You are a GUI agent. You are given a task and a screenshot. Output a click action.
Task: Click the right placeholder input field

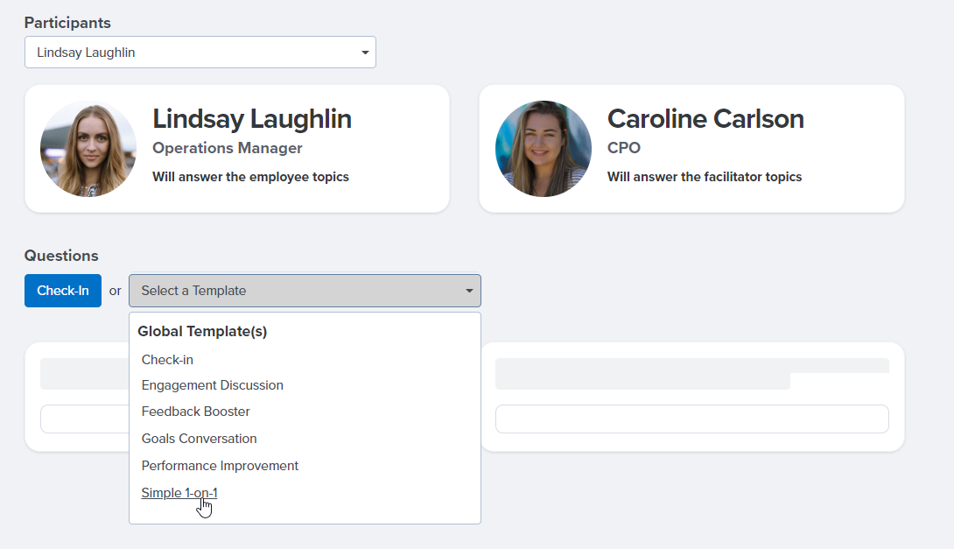[x=691, y=419]
